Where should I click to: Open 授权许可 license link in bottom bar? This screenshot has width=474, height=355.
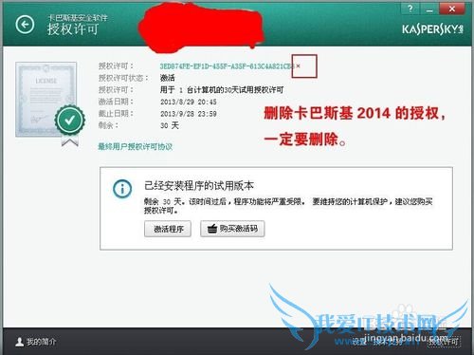point(444,342)
